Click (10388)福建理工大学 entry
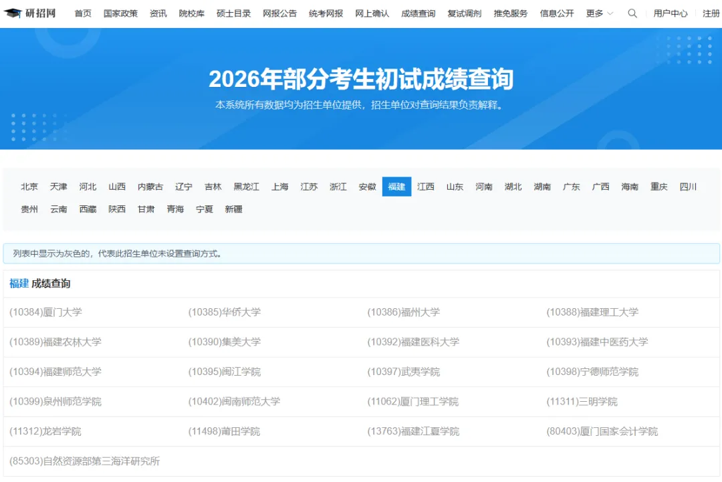The width and height of the screenshot is (722, 482). (592, 312)
